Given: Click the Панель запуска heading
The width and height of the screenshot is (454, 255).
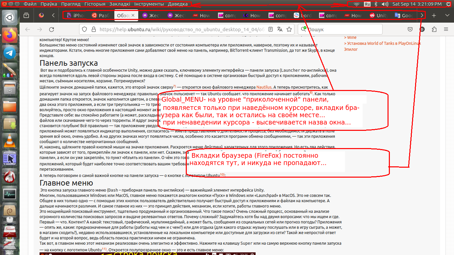Looking at the screenshot, I should (69, 63).
